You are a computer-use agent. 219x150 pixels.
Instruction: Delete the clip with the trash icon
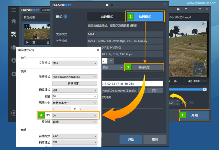(x=48, y=42)
